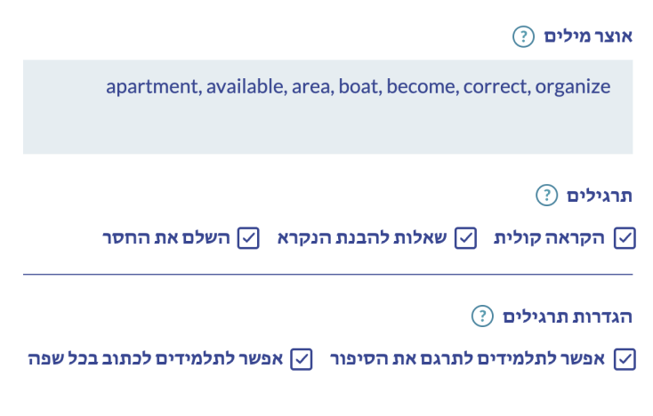Click the שאלות להבנת הנקרא label text
This screenshot has width=653, height=416.
click(x=362, y=238)
